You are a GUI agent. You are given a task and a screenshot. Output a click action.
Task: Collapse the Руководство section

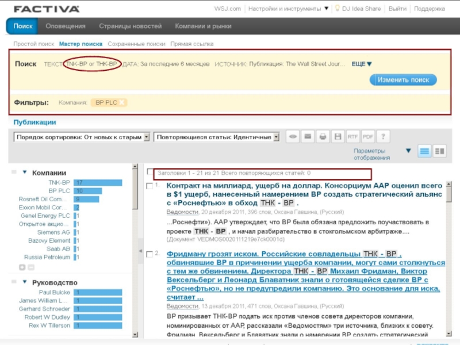(25, 282)
